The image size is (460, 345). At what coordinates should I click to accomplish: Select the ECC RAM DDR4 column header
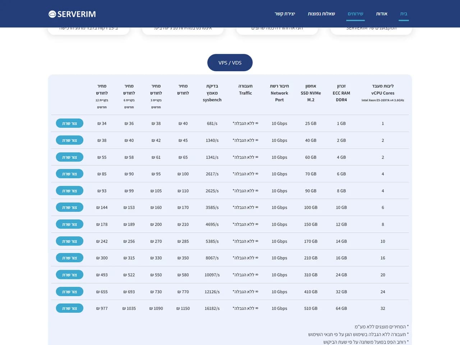341,93
